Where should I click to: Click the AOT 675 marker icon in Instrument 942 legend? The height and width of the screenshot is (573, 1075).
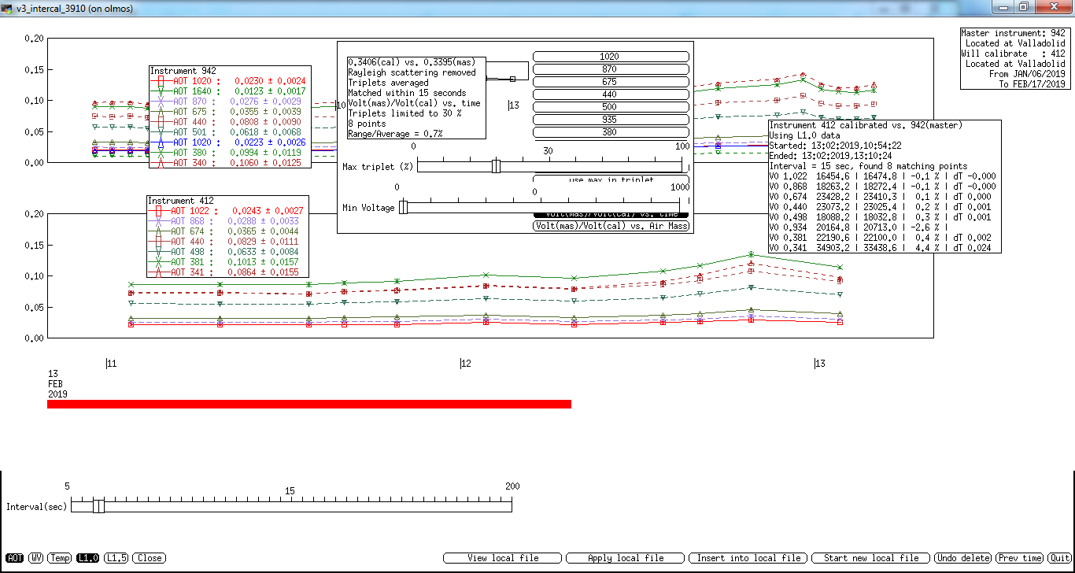(x=161, y=112)
